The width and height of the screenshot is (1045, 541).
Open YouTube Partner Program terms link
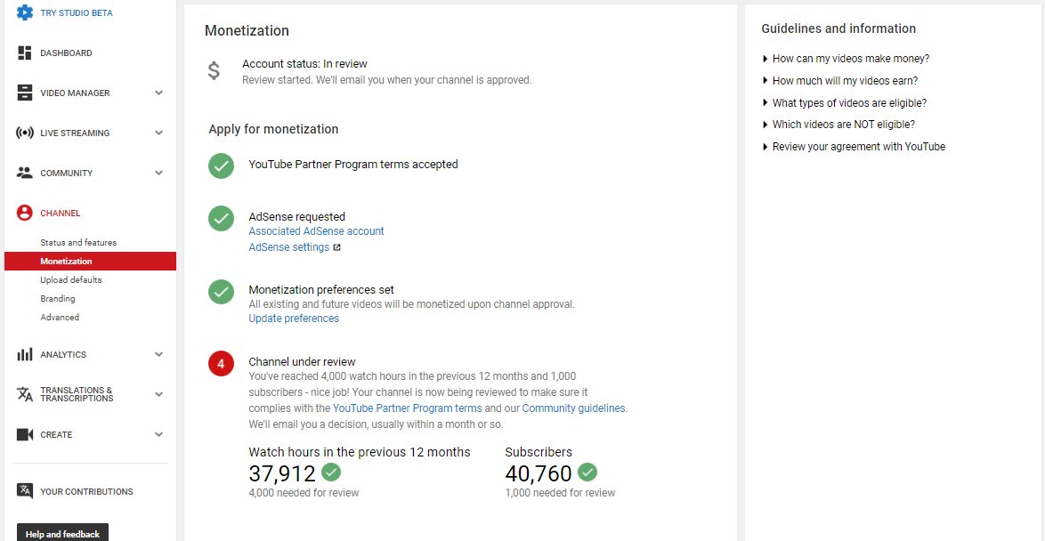coord(407,408)
